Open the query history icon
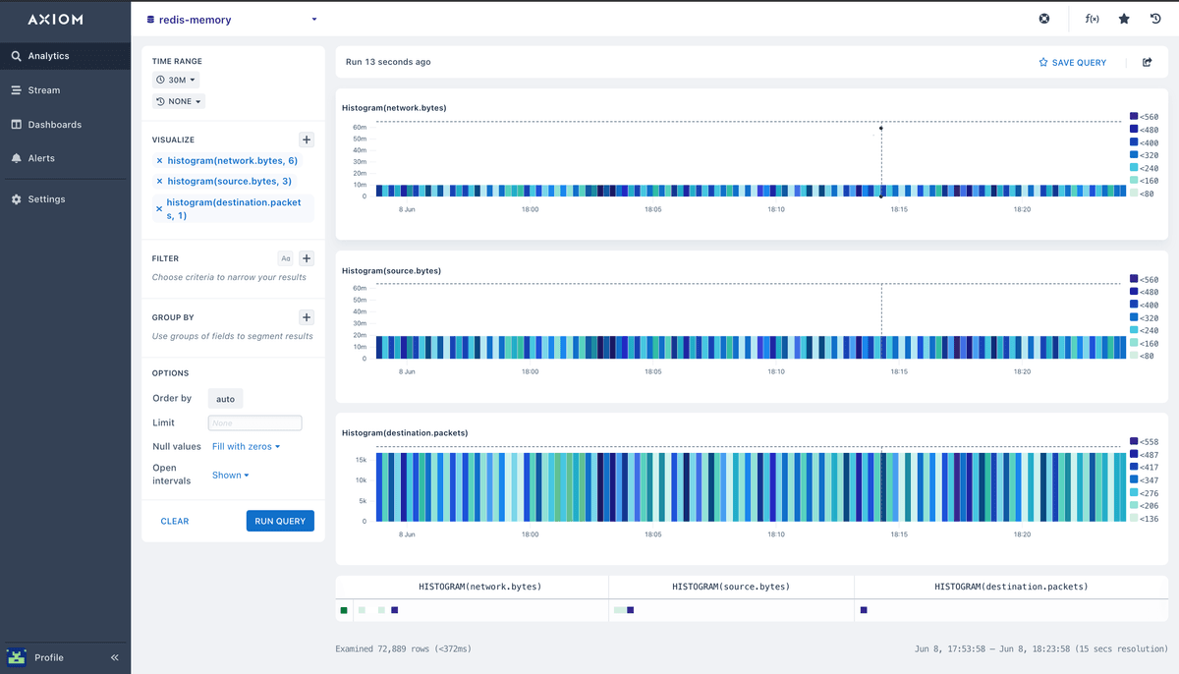Viewport: 1179px width, 674px height. (x=1155, y=18)
